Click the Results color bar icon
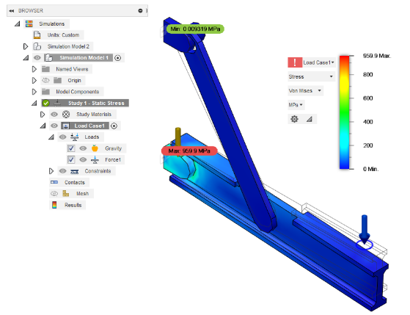 coord(54,205)
